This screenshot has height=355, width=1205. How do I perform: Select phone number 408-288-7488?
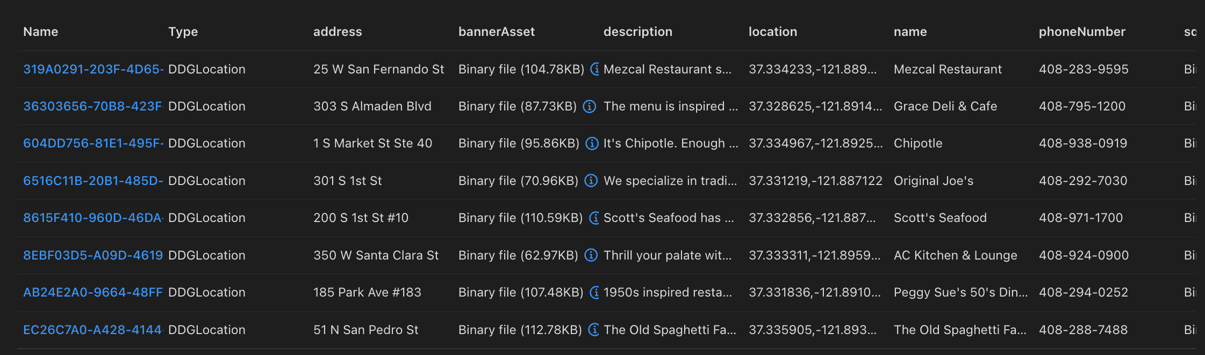tap(1084, 330)
